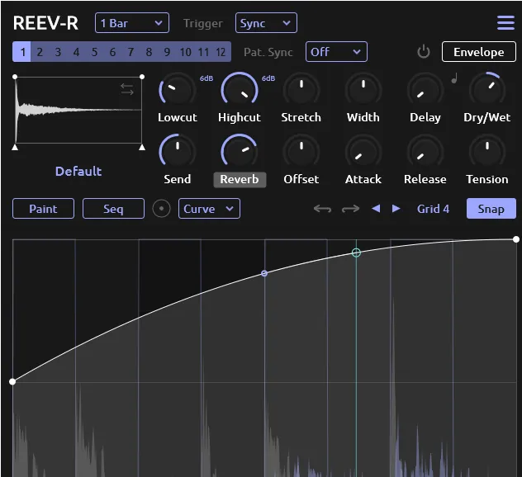The width and height of the screenshot is (522, 477).
Task: Click the impulse end triangle marker
Action: tap(142, 147)
